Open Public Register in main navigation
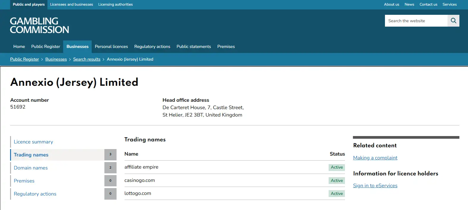Screen dimensions: 468x210 tap(46, 46)
